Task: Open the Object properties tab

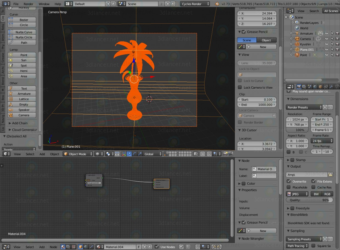Action: pyautogui.click(x=321, y=87)
